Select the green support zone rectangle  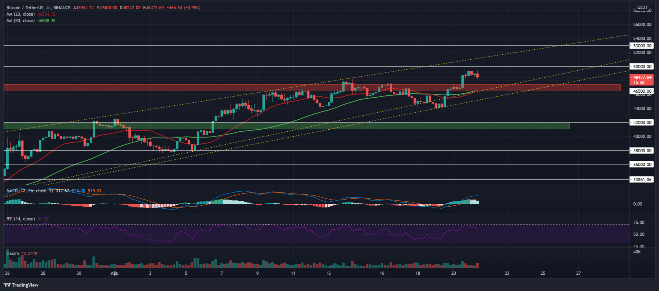pos(300,126)
